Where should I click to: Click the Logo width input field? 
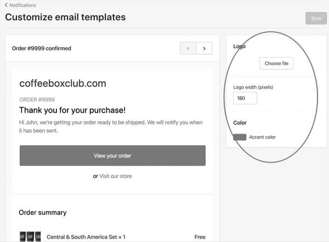click(245, 98)
